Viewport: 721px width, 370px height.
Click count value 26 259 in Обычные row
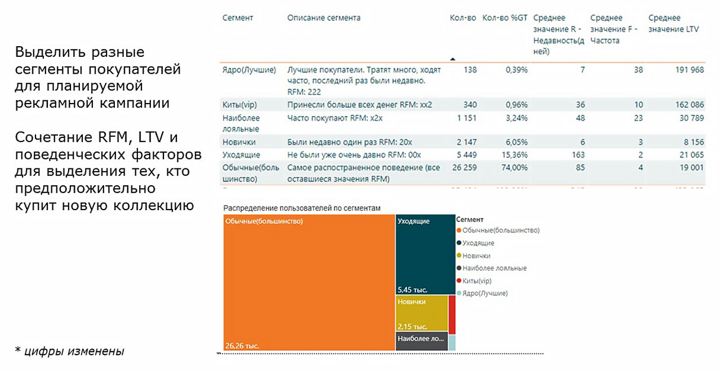click(x=464, y=167)
